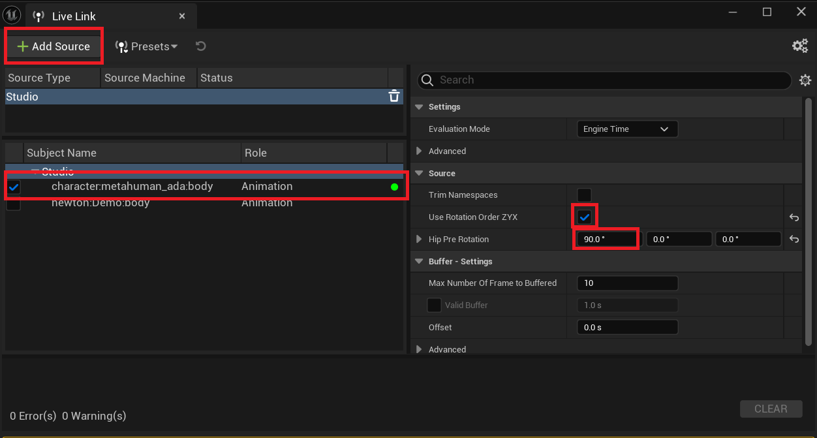Reset Hip Pre Rotation to default
817x438 pixels.
[x=794, y=240]
